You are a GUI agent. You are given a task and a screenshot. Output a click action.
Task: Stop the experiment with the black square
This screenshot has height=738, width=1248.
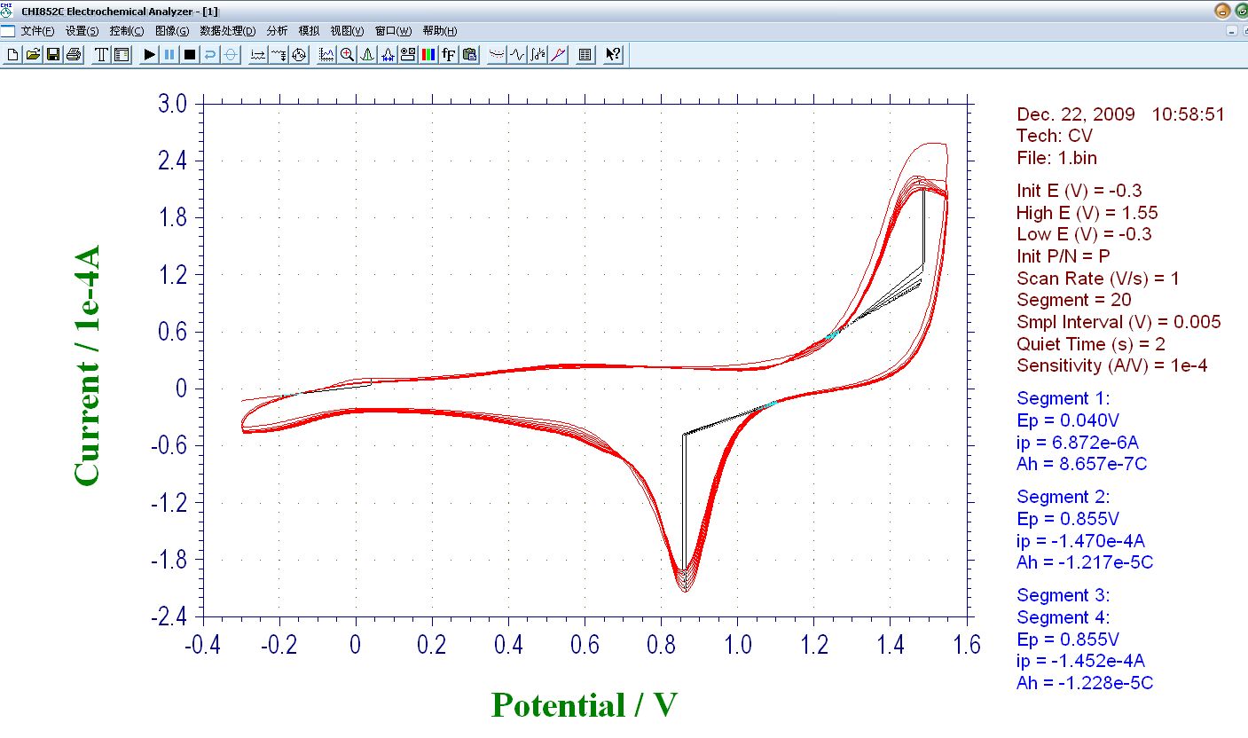(190, 55)
